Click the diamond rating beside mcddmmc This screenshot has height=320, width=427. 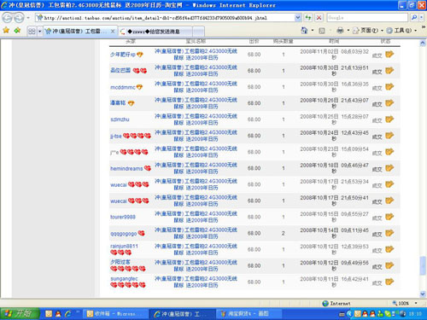pos(139,87)
